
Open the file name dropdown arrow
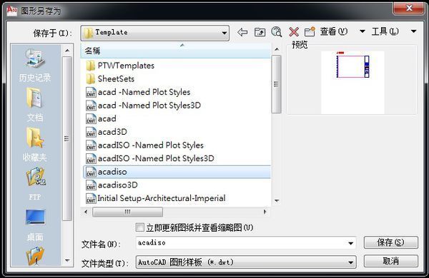350,243
